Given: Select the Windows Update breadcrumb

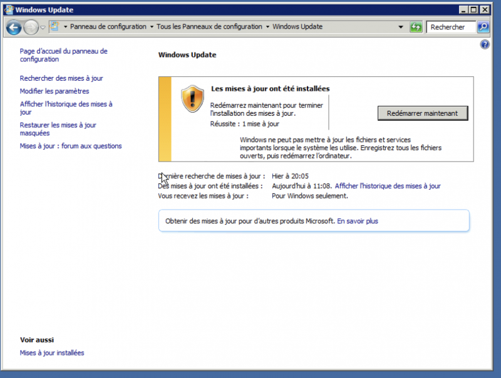Looking at the screenshot, I should (297, 26).
